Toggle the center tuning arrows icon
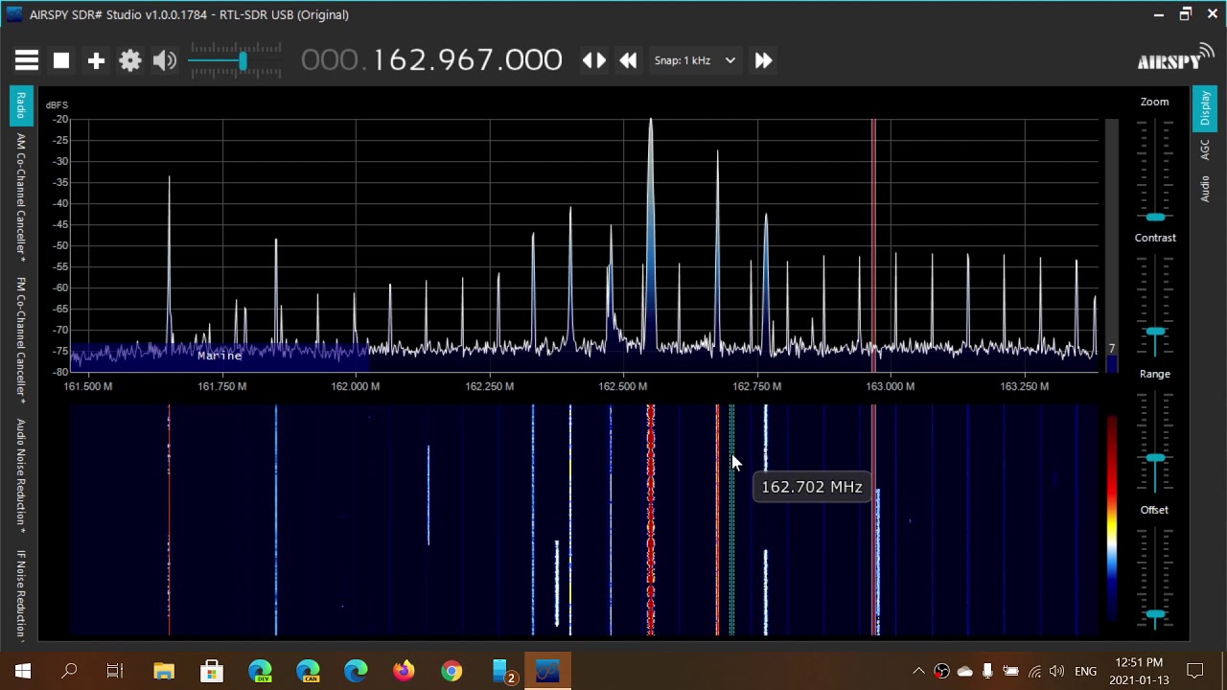This screenshot has height=690, width=1227. (x=594, y=60)
